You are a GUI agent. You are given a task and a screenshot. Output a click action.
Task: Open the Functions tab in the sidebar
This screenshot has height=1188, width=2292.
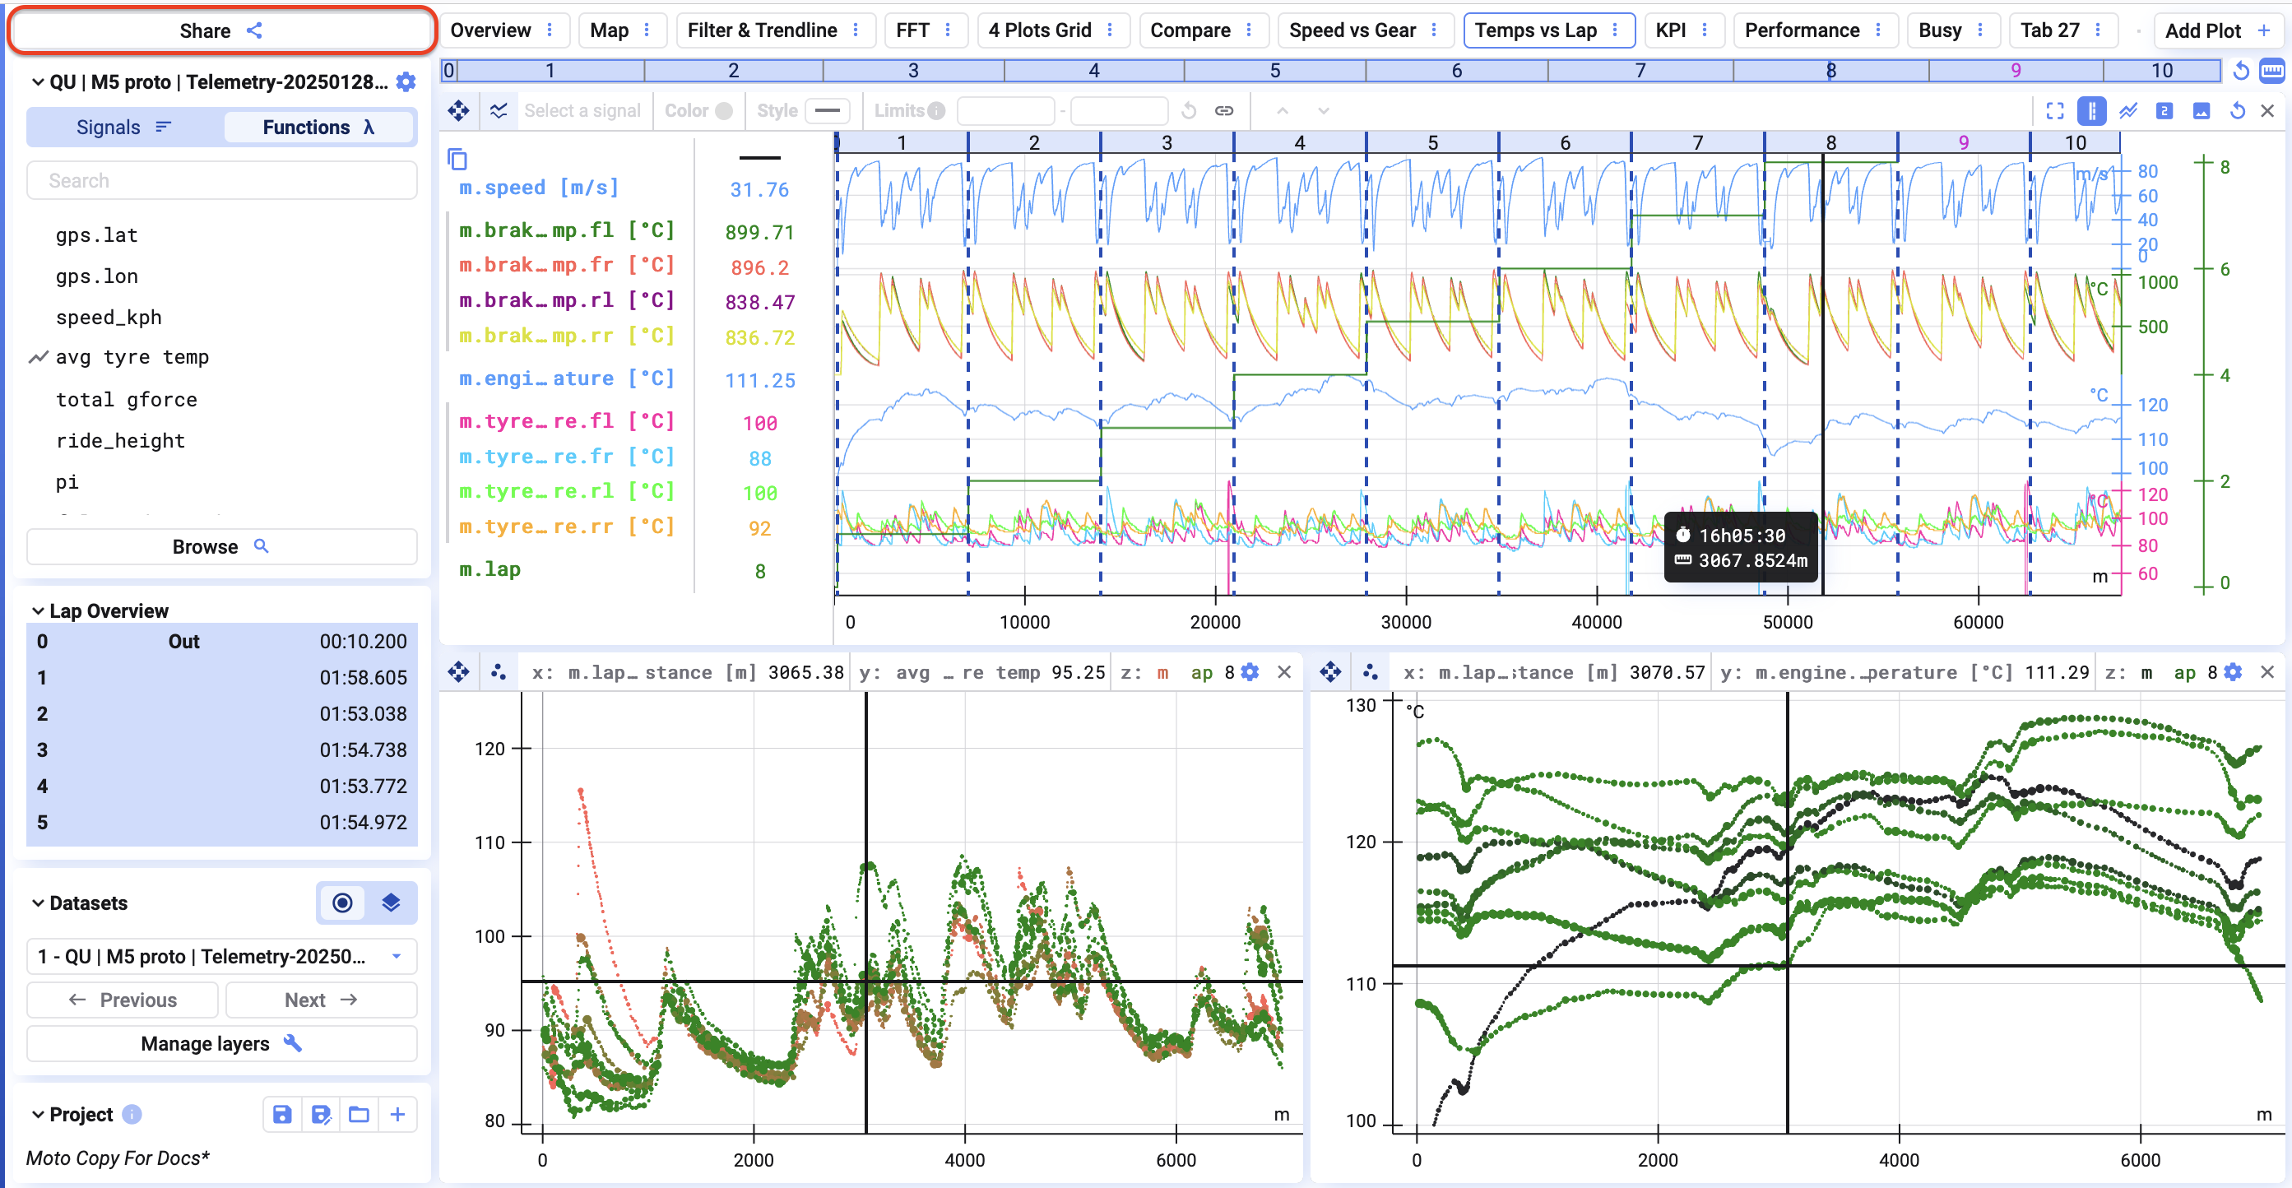pos(318,128)
